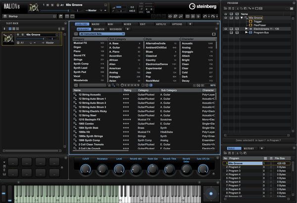The height and width of the screenshot is (203, 297).
Task: Click the Program-Bus icon in the tree
Action: click(x=250, y=32)
